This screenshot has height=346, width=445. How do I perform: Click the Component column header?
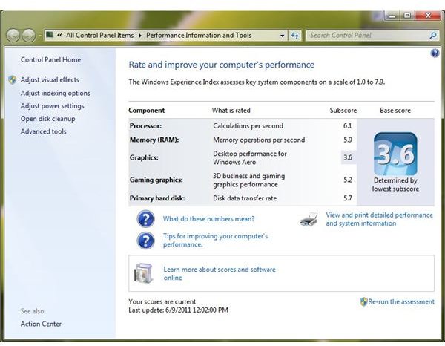pyautogui.click(x=146, y=111)
